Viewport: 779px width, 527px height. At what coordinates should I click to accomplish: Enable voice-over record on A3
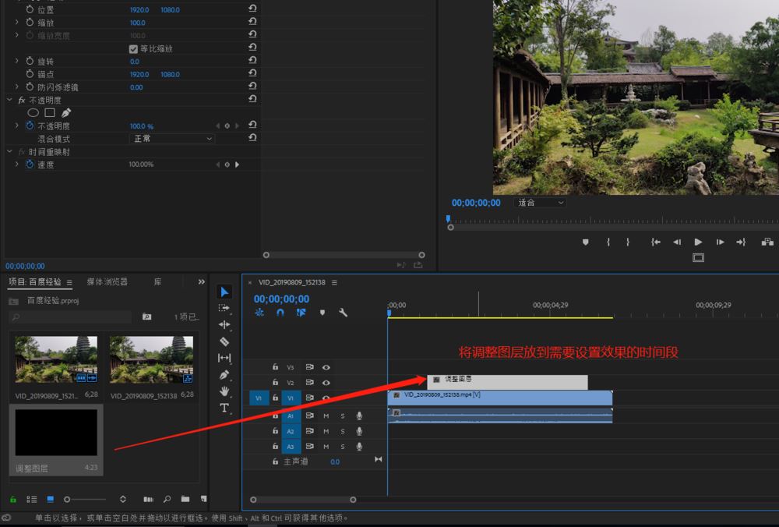(359, 447)
